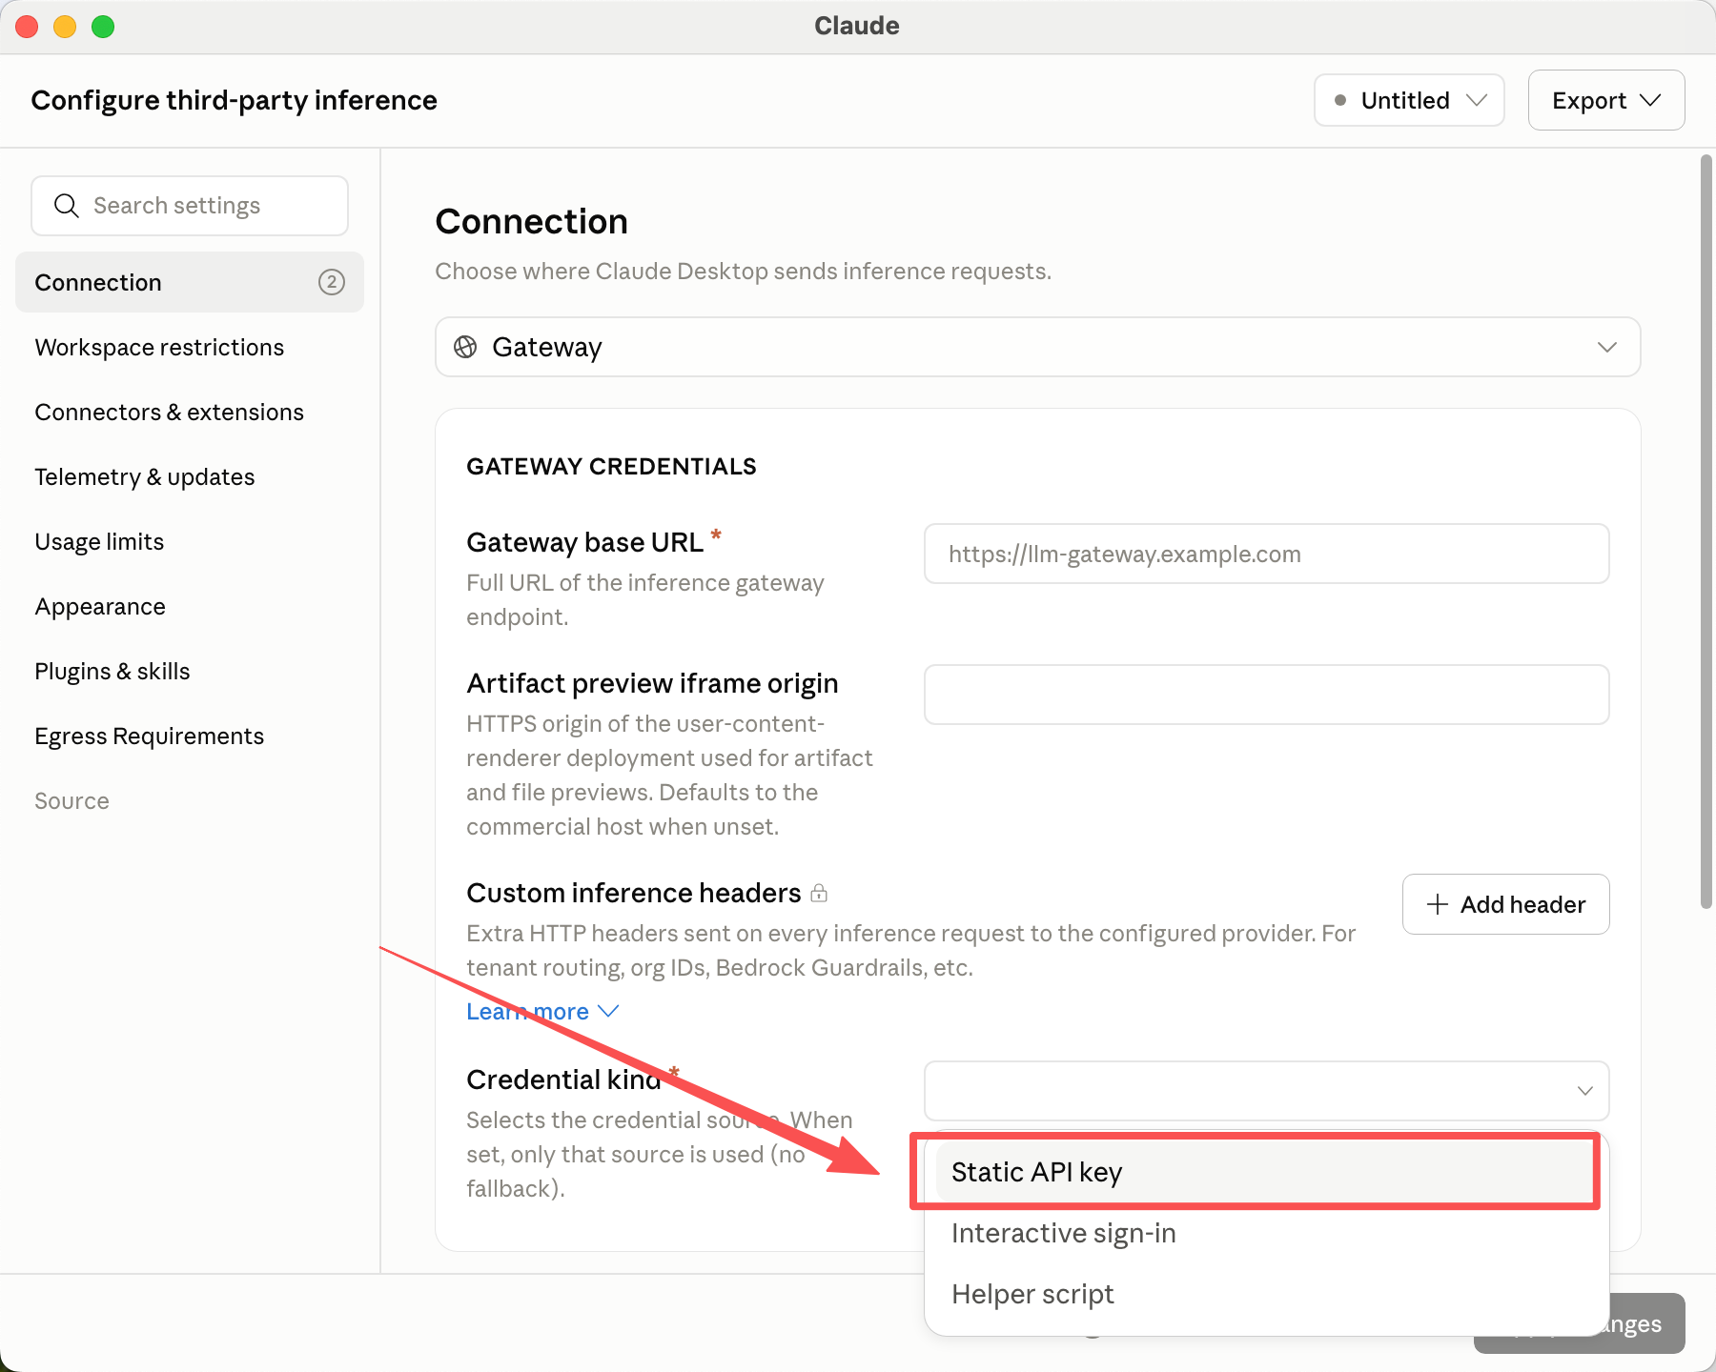Click the red macOS close button
Viewport: 1716px width, 1372px height.
(x=27, y=27)
